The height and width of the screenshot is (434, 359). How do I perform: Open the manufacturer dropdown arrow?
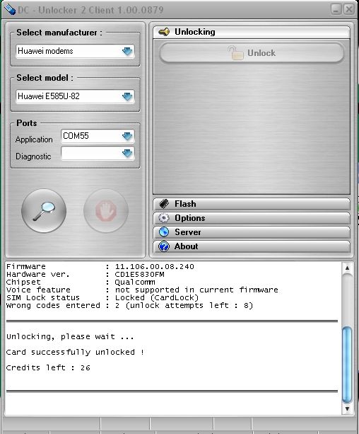127,51
